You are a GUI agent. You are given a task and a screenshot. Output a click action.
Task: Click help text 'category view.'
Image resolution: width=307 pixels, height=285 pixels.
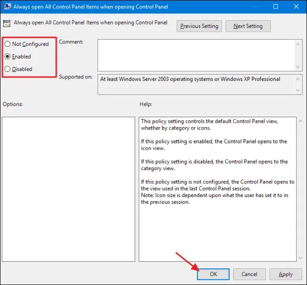(158, 168)
